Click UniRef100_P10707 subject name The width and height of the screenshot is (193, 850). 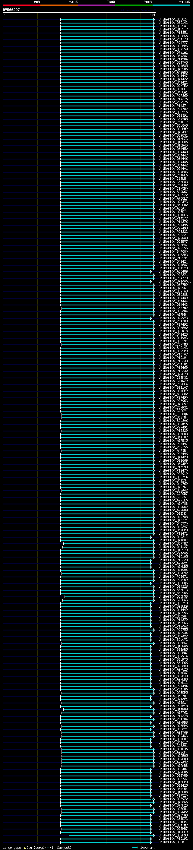point(173,354)
